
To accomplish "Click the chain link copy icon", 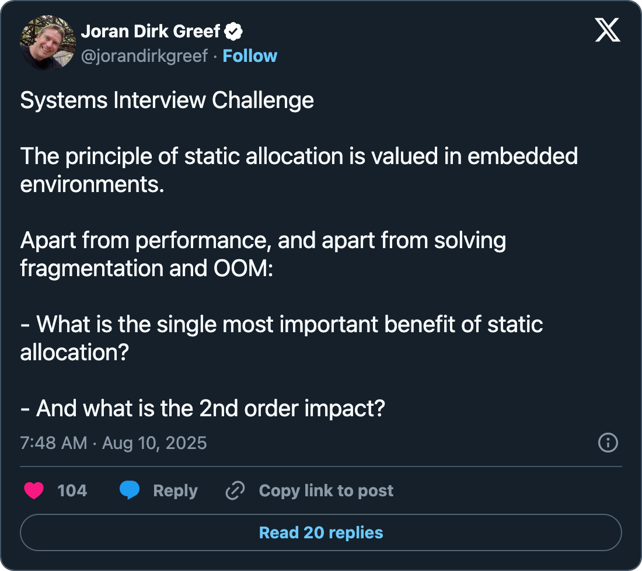I will [235, 490].
